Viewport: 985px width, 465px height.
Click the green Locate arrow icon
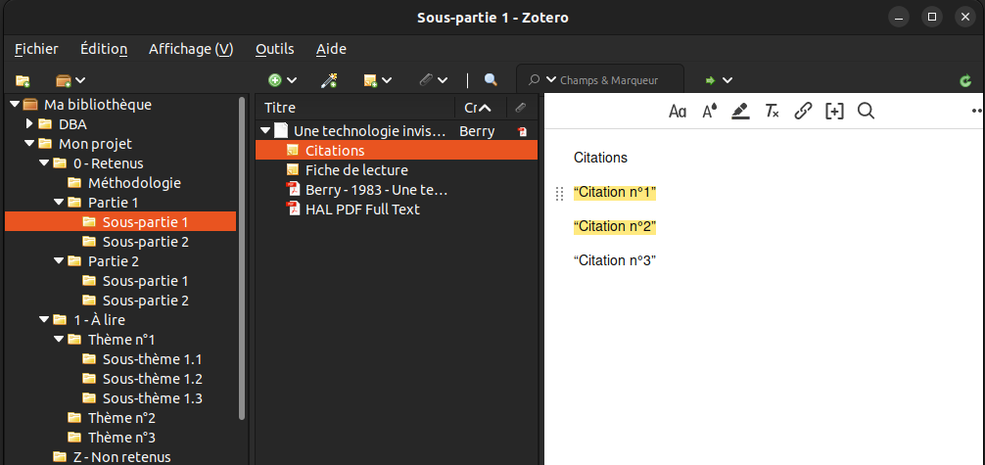711,80
